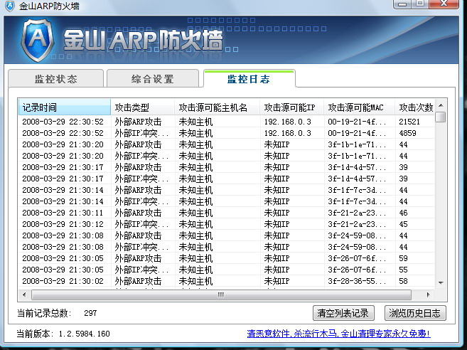Viewport: 467px width, 350px height.
Task: Click the time 2008-03-29 21:30:14 in the 外部IP冲突 row
Action: [63, 201]
